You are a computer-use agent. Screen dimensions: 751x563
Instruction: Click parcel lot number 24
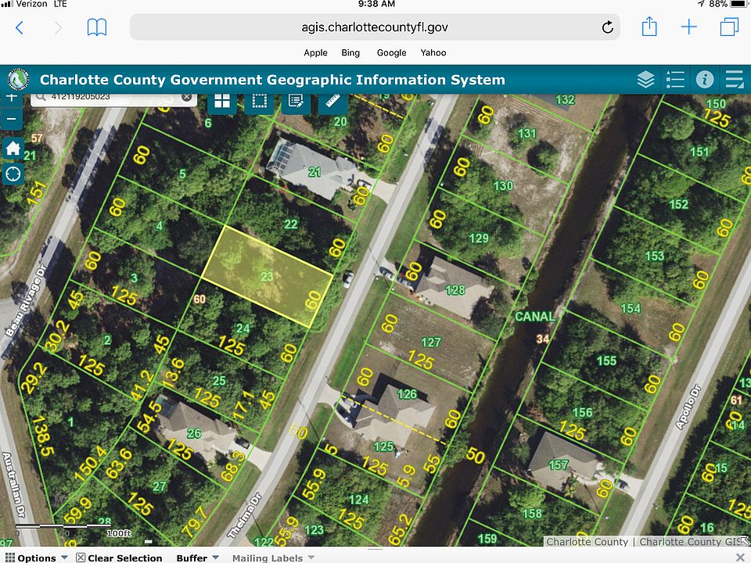[x=243, y=328]
